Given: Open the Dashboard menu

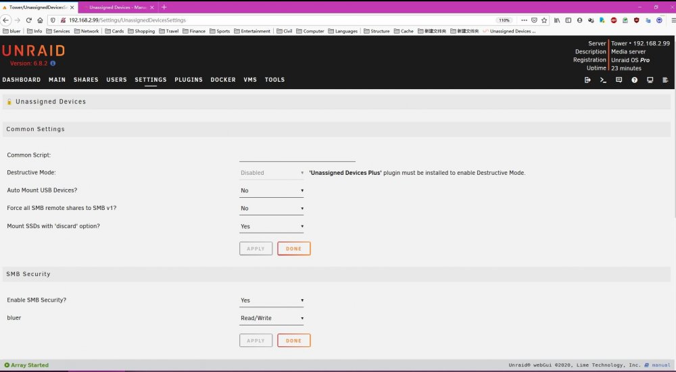Looking at the screenshot, I should click(22, 80).
